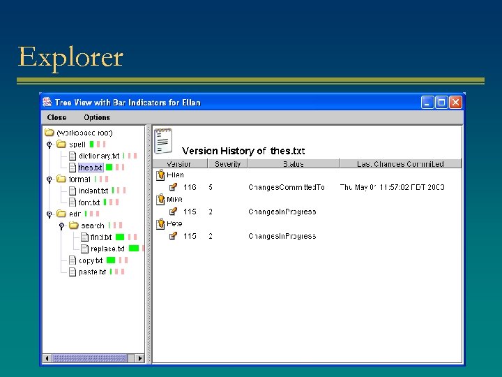The height and width of the screenshot is (377, 502).
Task: Click the copy.txt file icon
Action: tap(73, 260)
